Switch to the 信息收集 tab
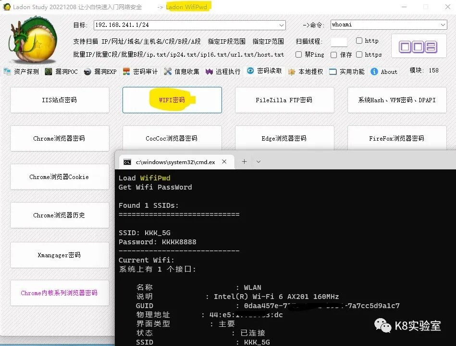This screenshot has height=346, width=456. click(182, 72)
